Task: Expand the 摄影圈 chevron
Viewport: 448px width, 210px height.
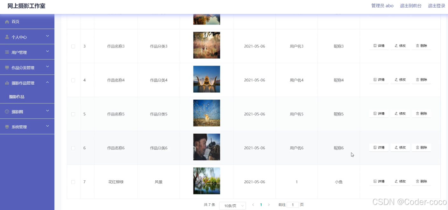Action: pos(47,111)
